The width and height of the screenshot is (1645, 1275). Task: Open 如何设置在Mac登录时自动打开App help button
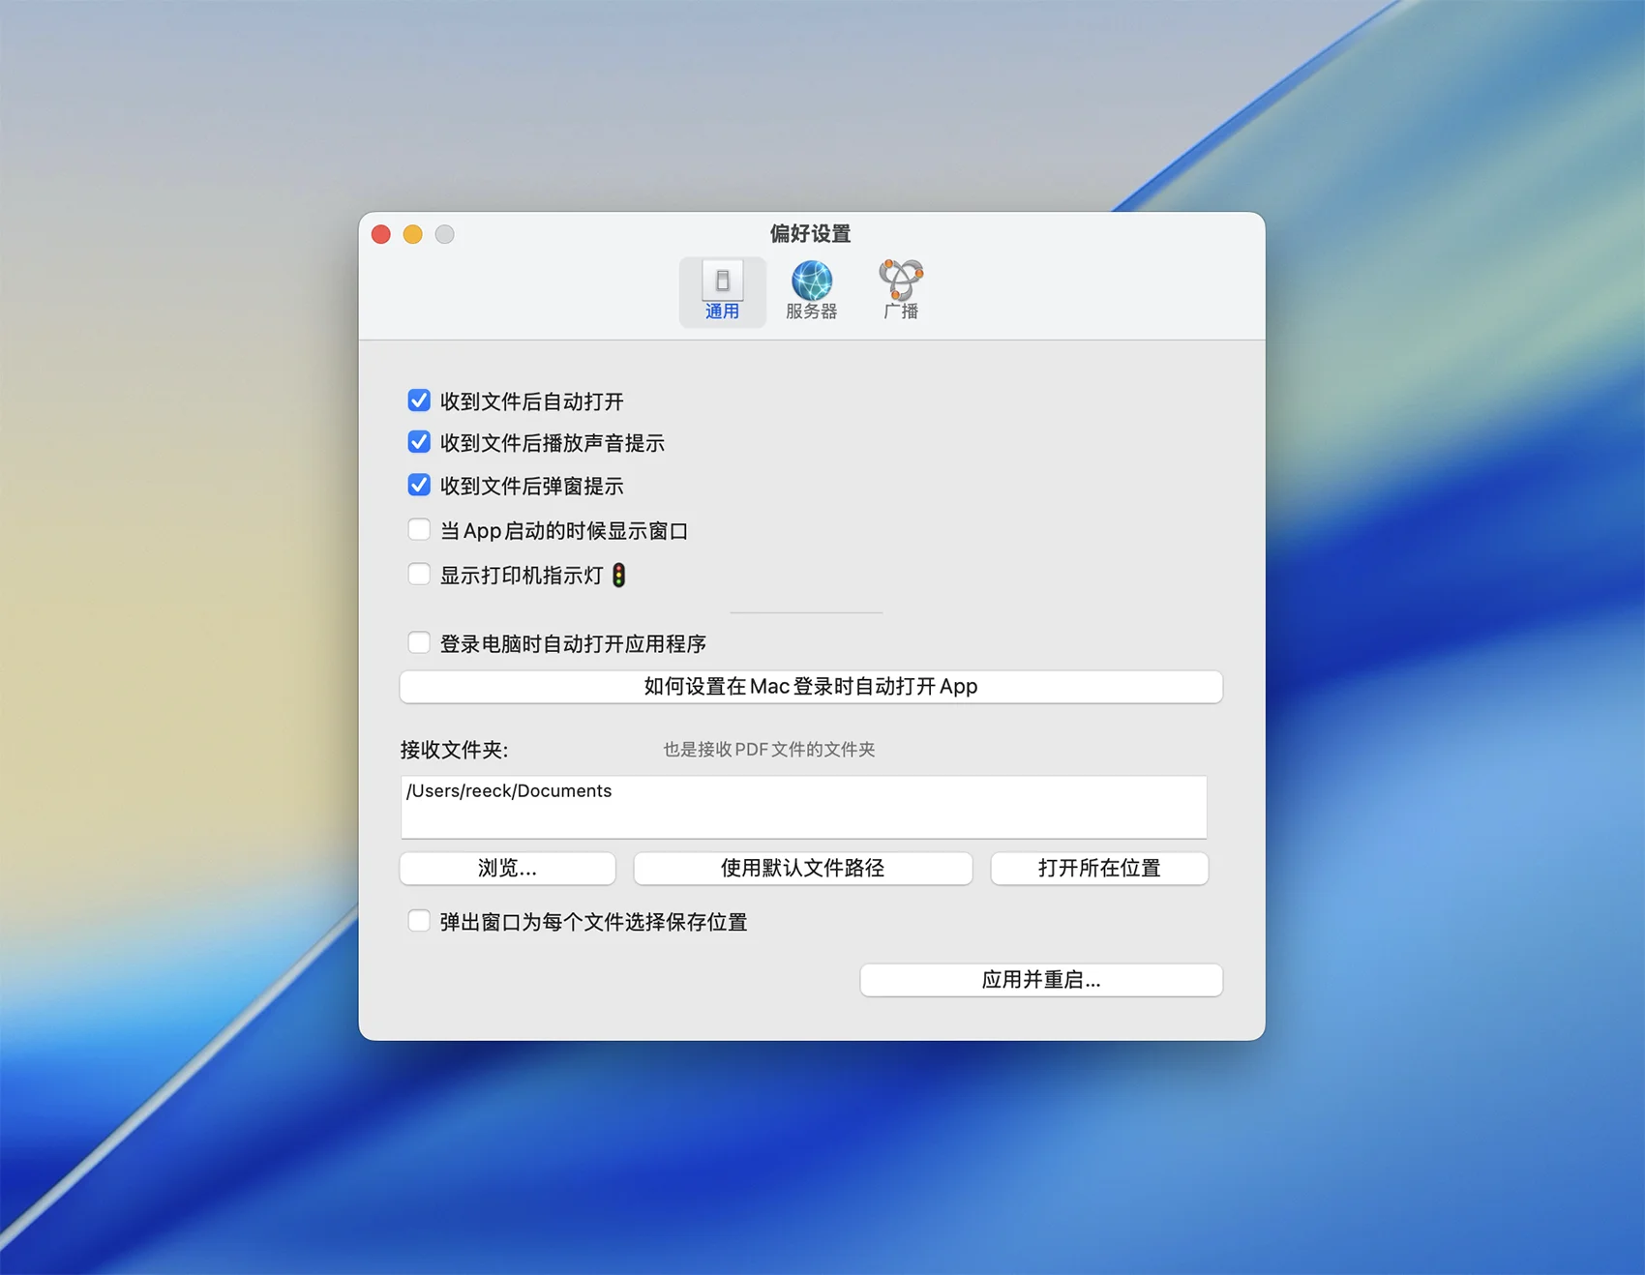pos(811,687)
